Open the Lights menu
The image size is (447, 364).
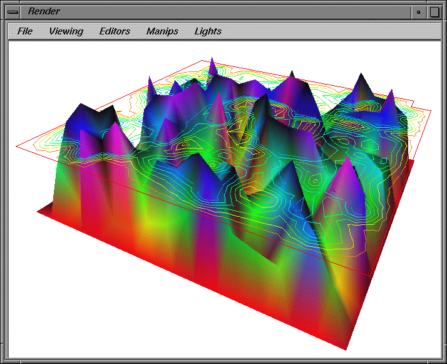208,31
